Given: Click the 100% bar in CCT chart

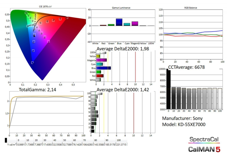Looking at the screenshot, I should tap(220, 98).
